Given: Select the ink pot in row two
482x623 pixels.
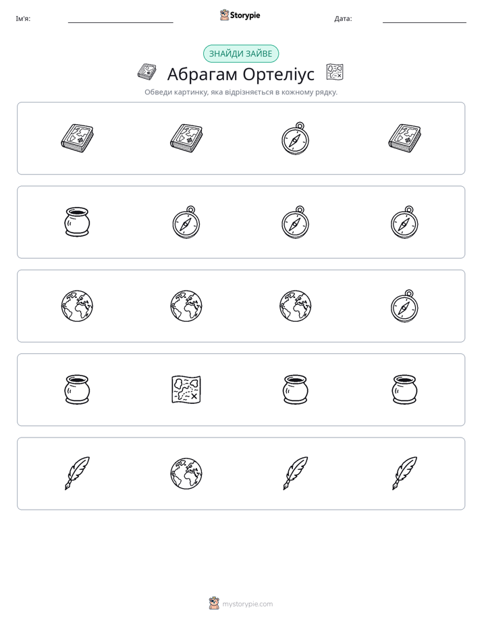Looking at the screenshot, I should [77, 222].
